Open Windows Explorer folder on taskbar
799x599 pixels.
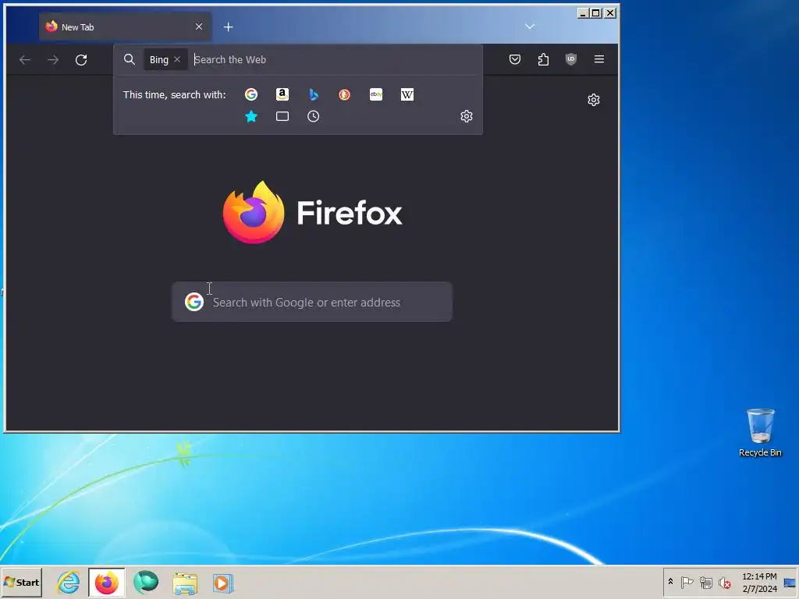click(184, 583)
